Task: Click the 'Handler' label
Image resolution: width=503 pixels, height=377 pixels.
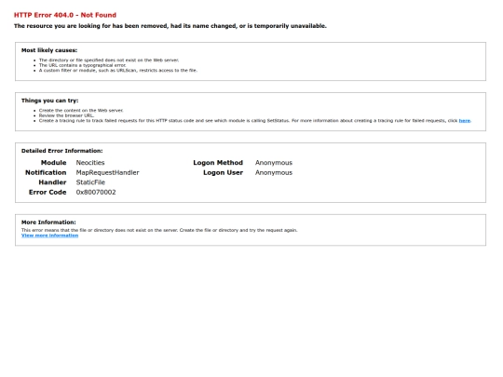Action: coord(52,182)
